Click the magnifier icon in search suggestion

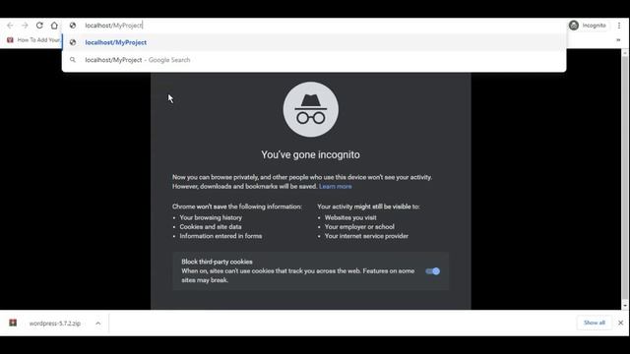[x=73, y=60]
